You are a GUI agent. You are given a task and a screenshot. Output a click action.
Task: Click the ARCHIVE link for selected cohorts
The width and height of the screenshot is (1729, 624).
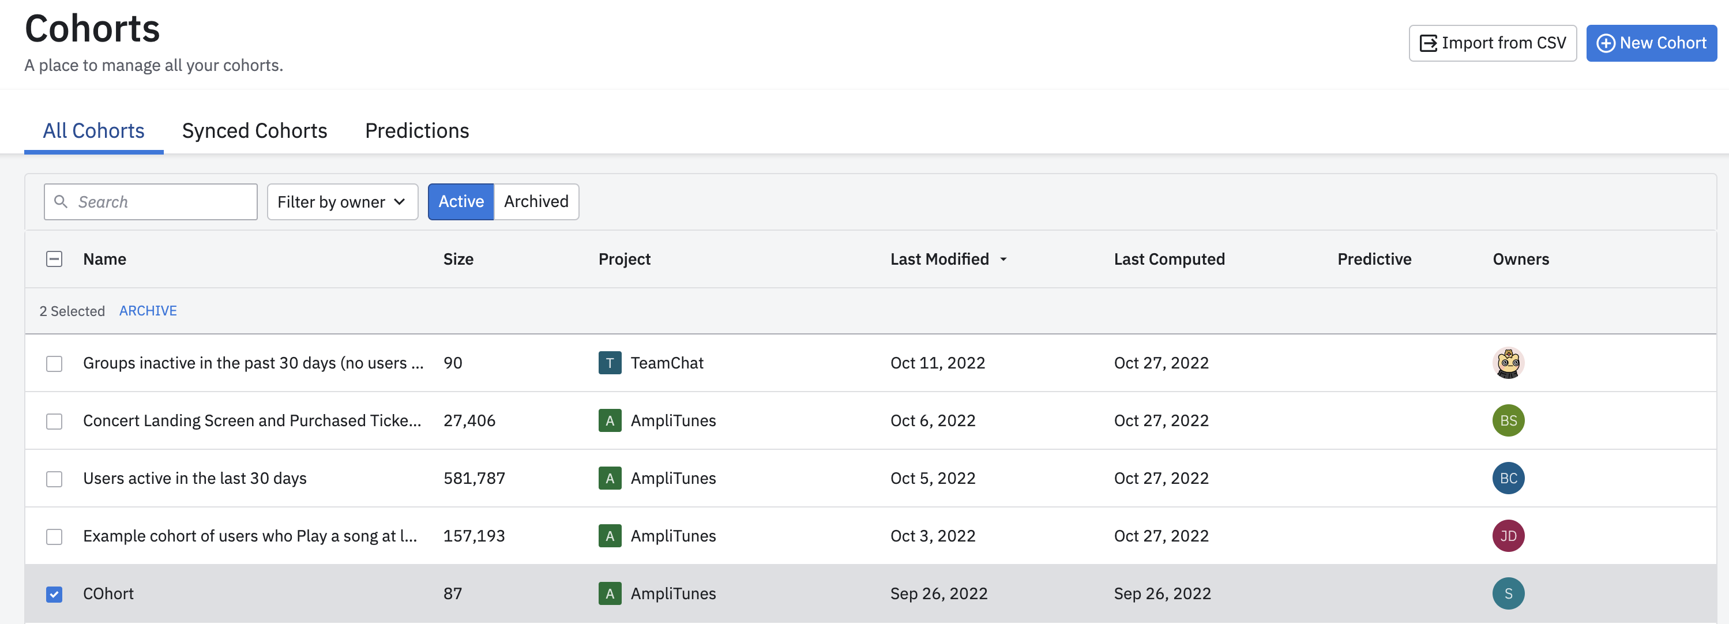pos(148,311)
